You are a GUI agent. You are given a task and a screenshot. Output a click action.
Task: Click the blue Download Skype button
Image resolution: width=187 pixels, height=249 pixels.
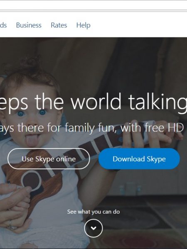[139, 159]
